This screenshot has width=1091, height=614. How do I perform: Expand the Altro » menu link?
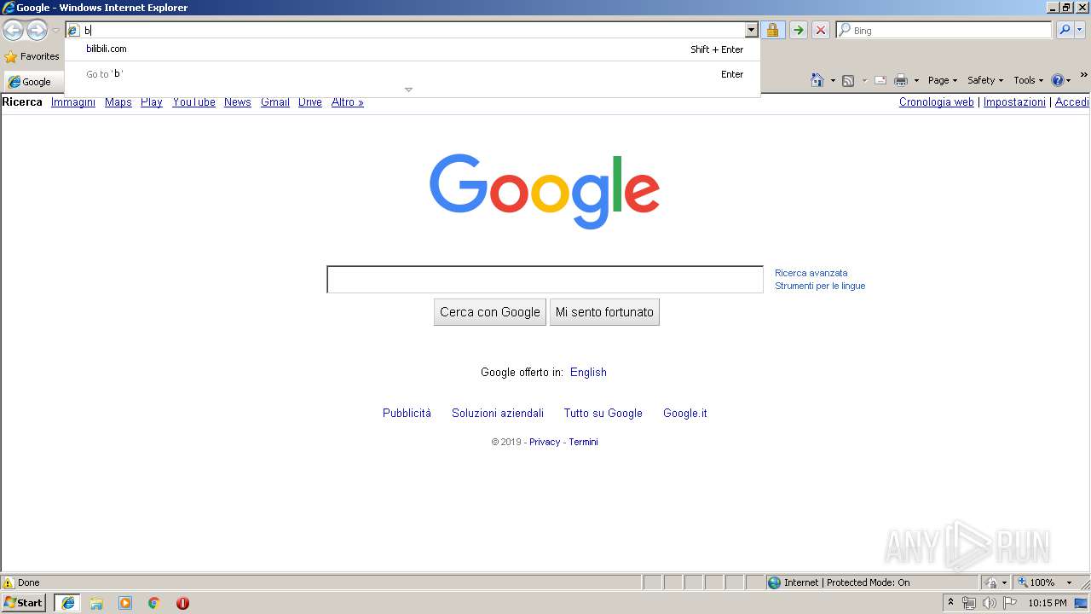pos(348,102)
